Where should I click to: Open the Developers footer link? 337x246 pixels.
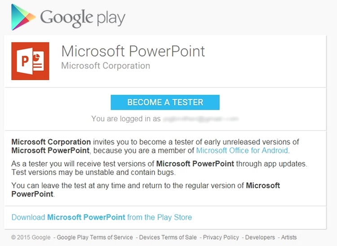[260, 237]
